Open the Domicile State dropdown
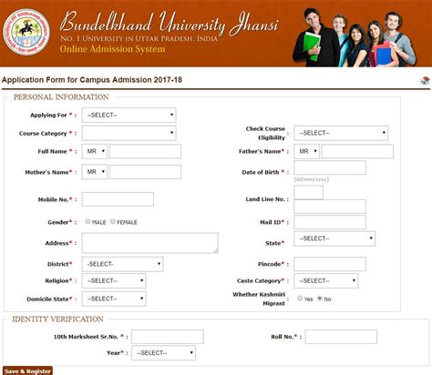The image size is (432, 375). click(x=114, y=299)
